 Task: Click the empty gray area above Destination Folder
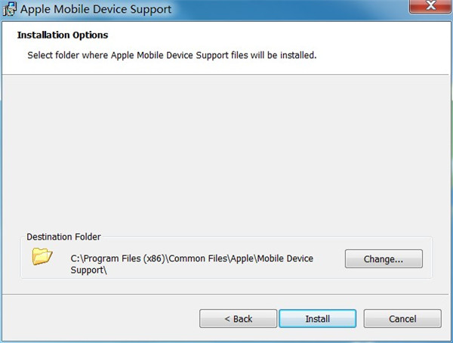click(x=226, y=151)
